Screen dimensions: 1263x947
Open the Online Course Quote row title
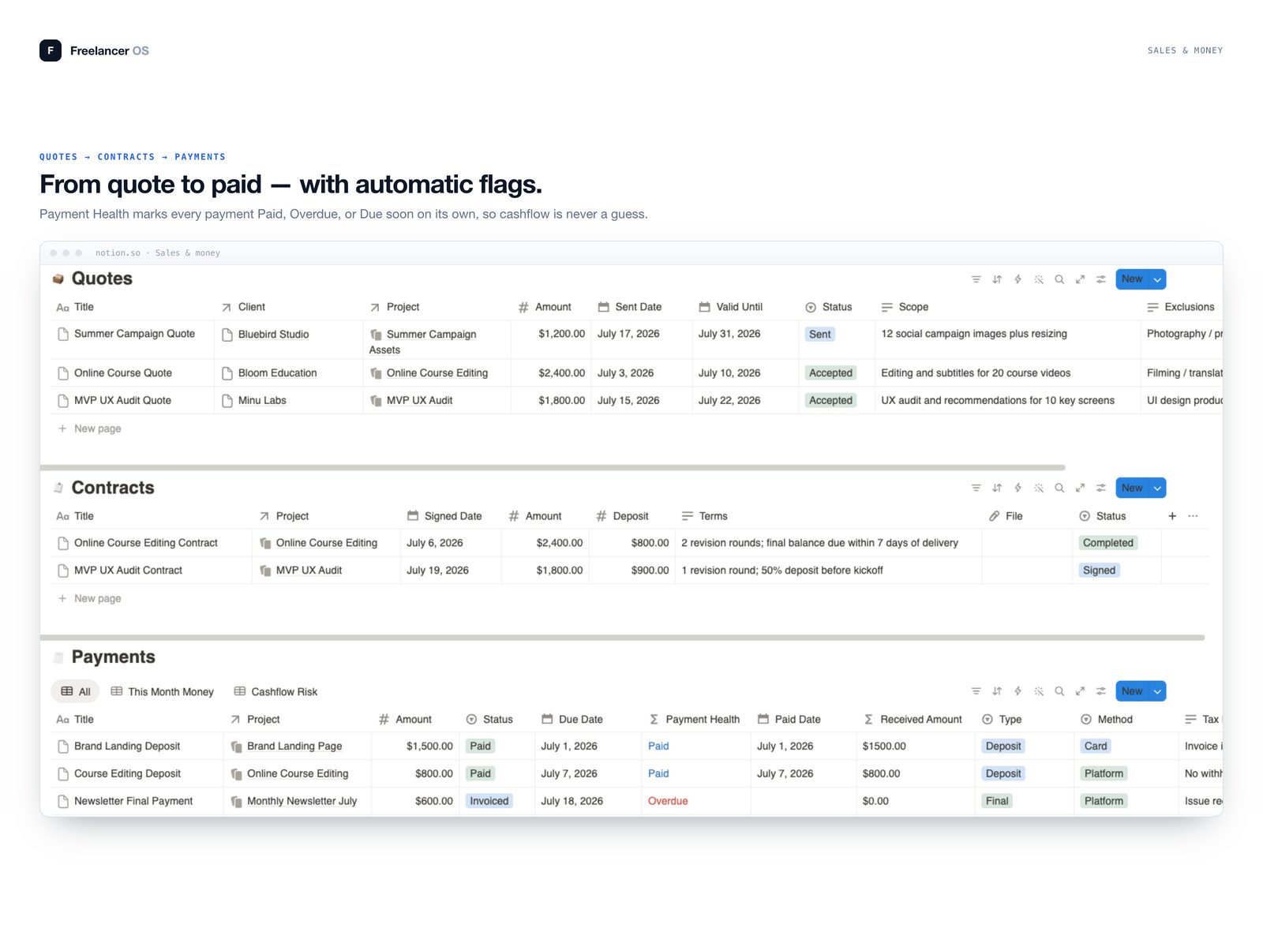point(123,373)
